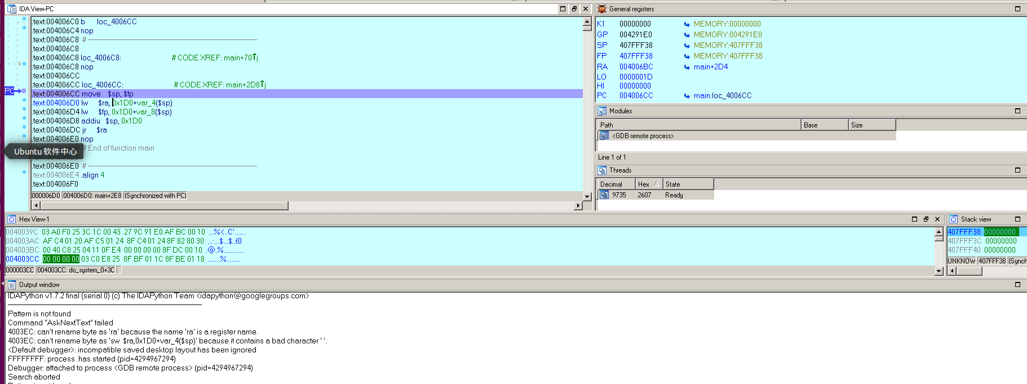Click the Modules panel icon
Image resolution: width=1027 pixels, height=384 pixels.
(602, 111)
